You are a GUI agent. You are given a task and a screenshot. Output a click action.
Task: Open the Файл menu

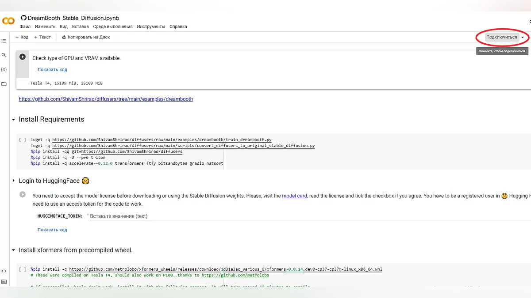(25, 26)
